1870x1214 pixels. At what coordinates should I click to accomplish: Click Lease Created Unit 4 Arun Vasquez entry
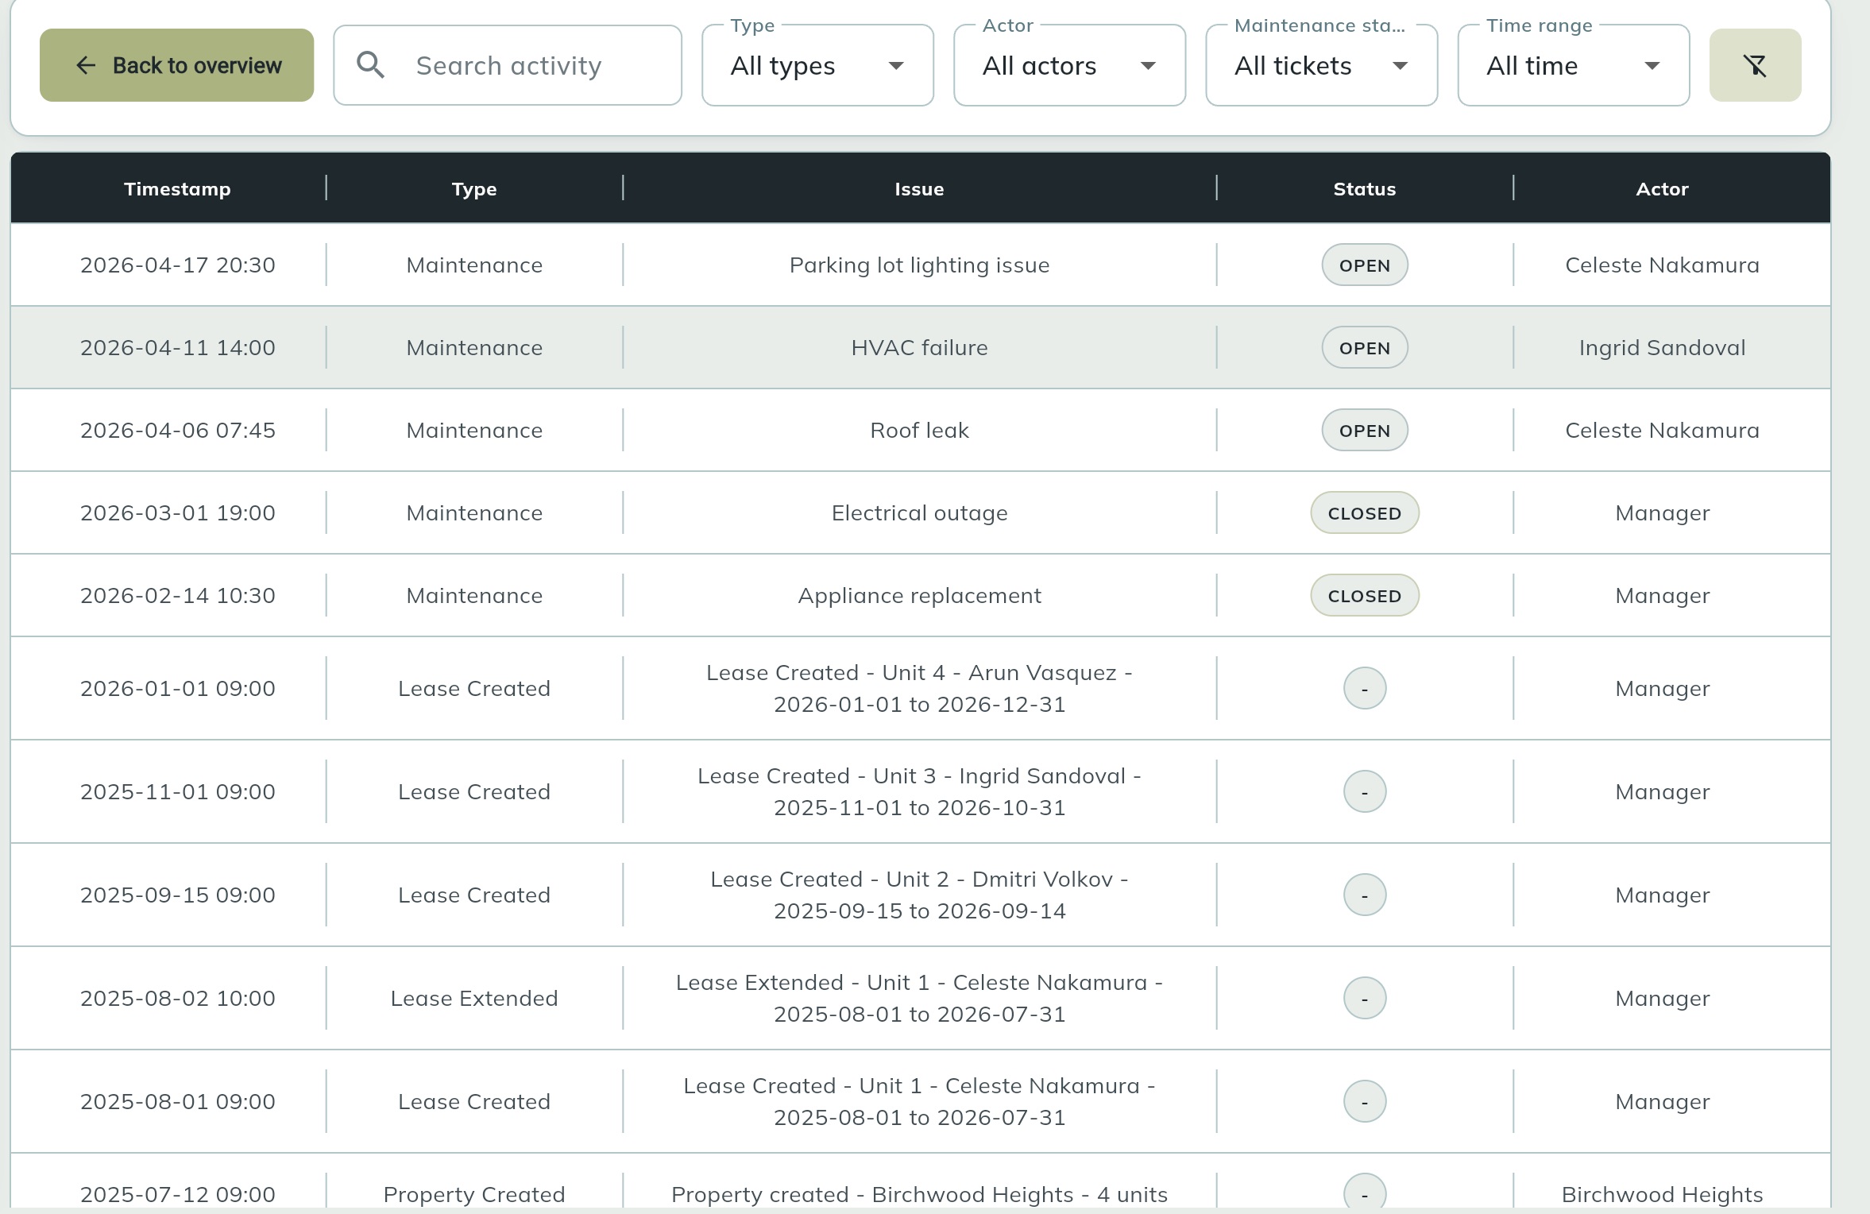(x=919, y=689)
